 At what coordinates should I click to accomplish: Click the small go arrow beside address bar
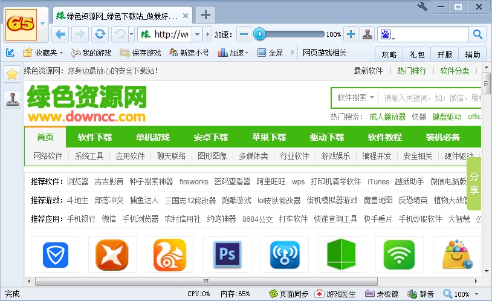tap(207, 34)
